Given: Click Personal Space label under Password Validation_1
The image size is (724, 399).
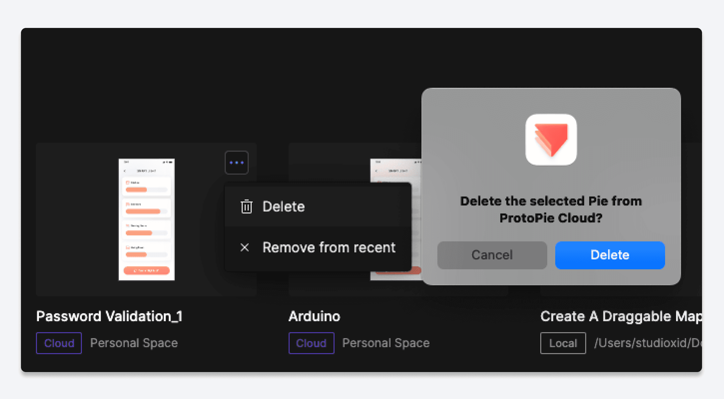Looking at the screenshot, I should click(x=134, y=343).
